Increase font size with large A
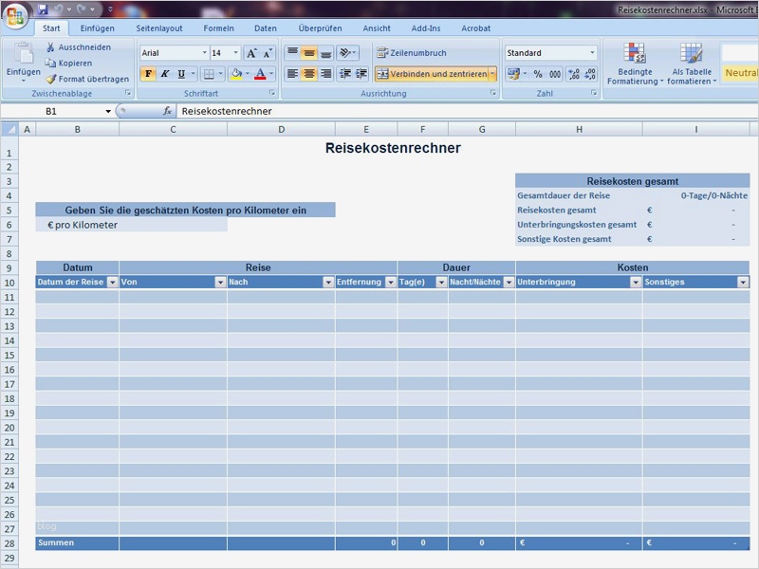 251,53
